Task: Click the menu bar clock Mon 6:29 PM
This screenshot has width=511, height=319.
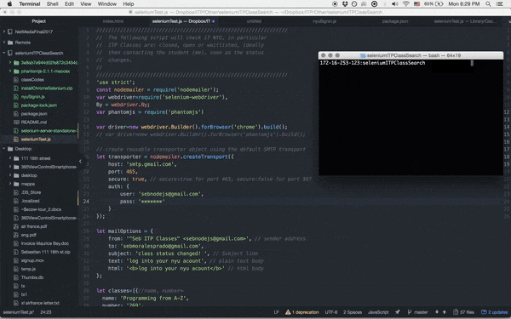Action: click(464, 4)
